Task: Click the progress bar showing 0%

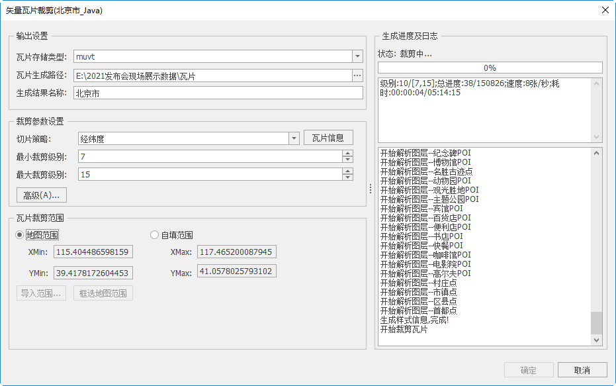Action: (x=490, y=68)
